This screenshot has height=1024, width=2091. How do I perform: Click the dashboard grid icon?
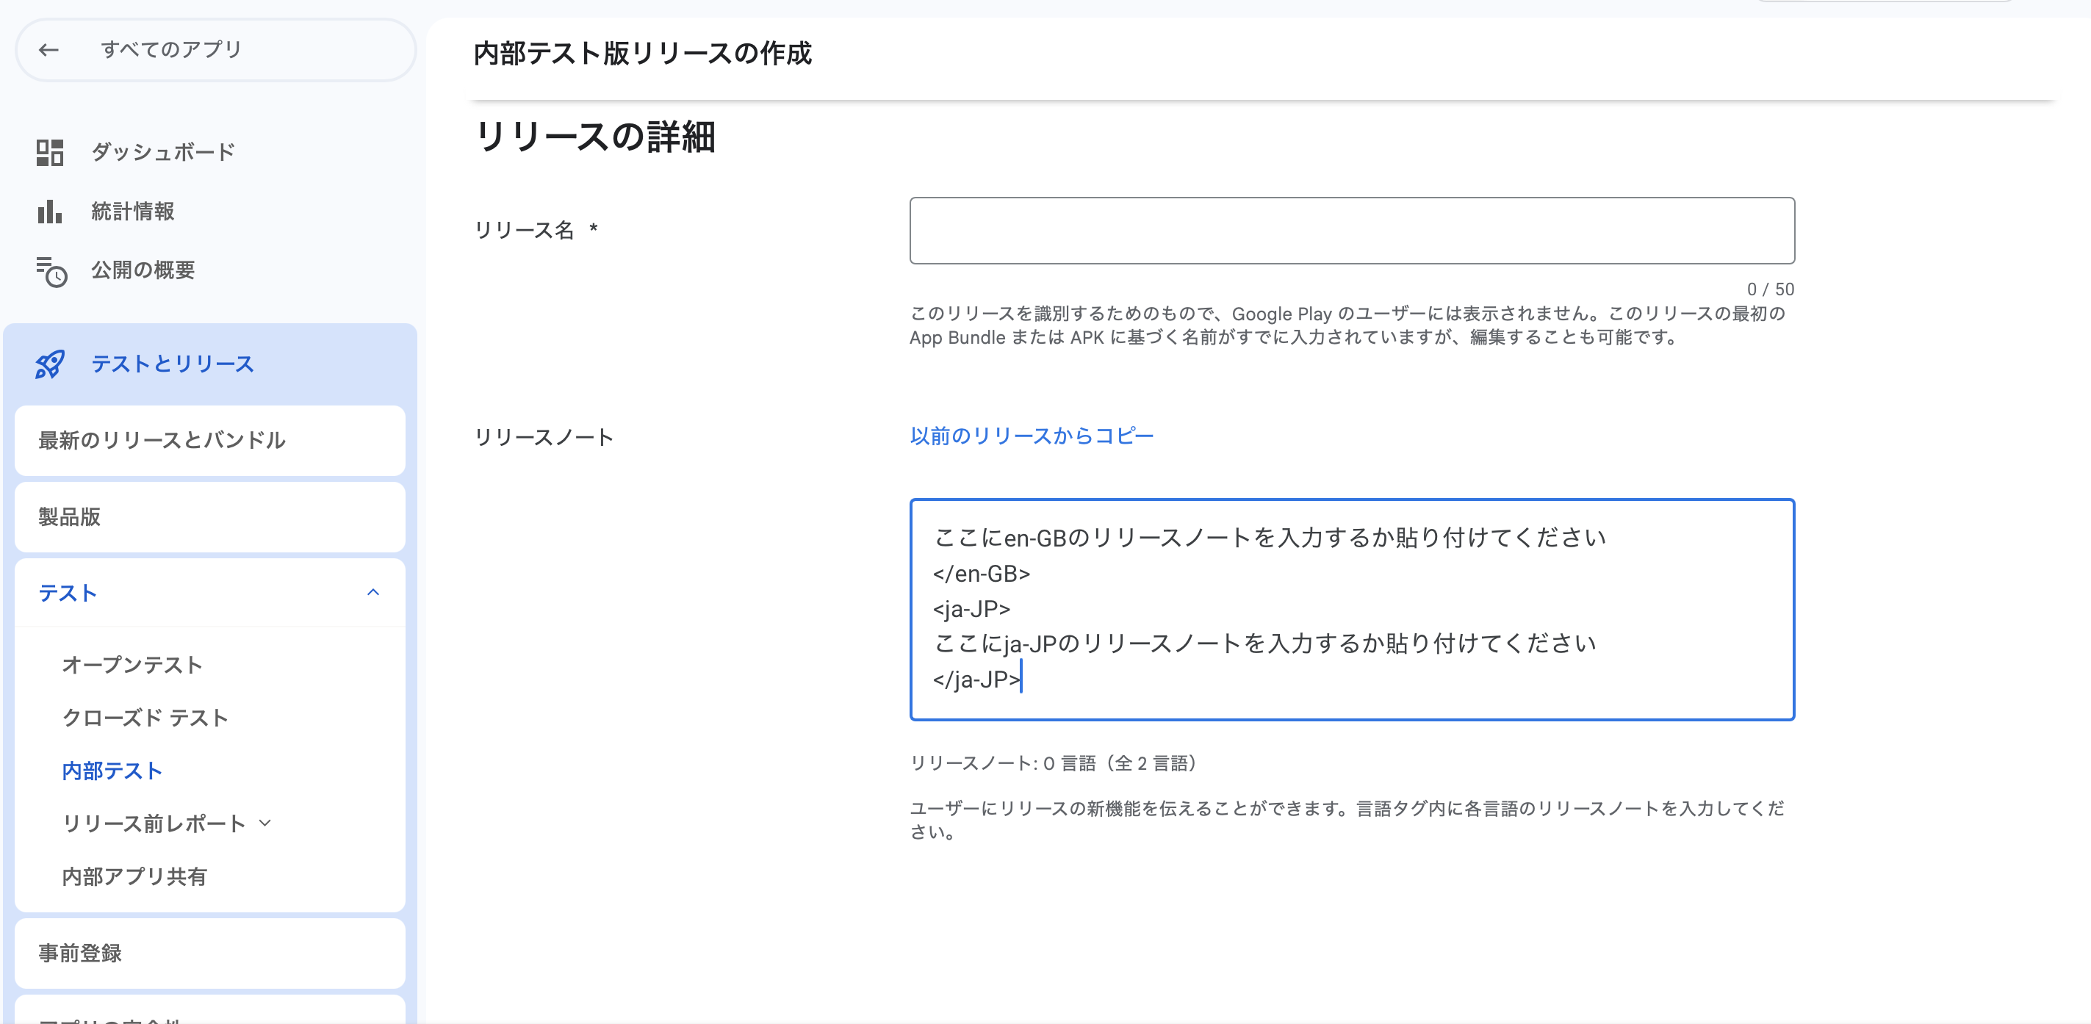pyautogui.click(x=49, y=152)
